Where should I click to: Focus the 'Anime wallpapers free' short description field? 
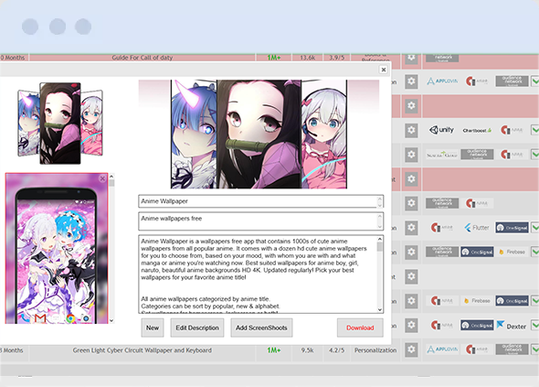coord(260,221)
